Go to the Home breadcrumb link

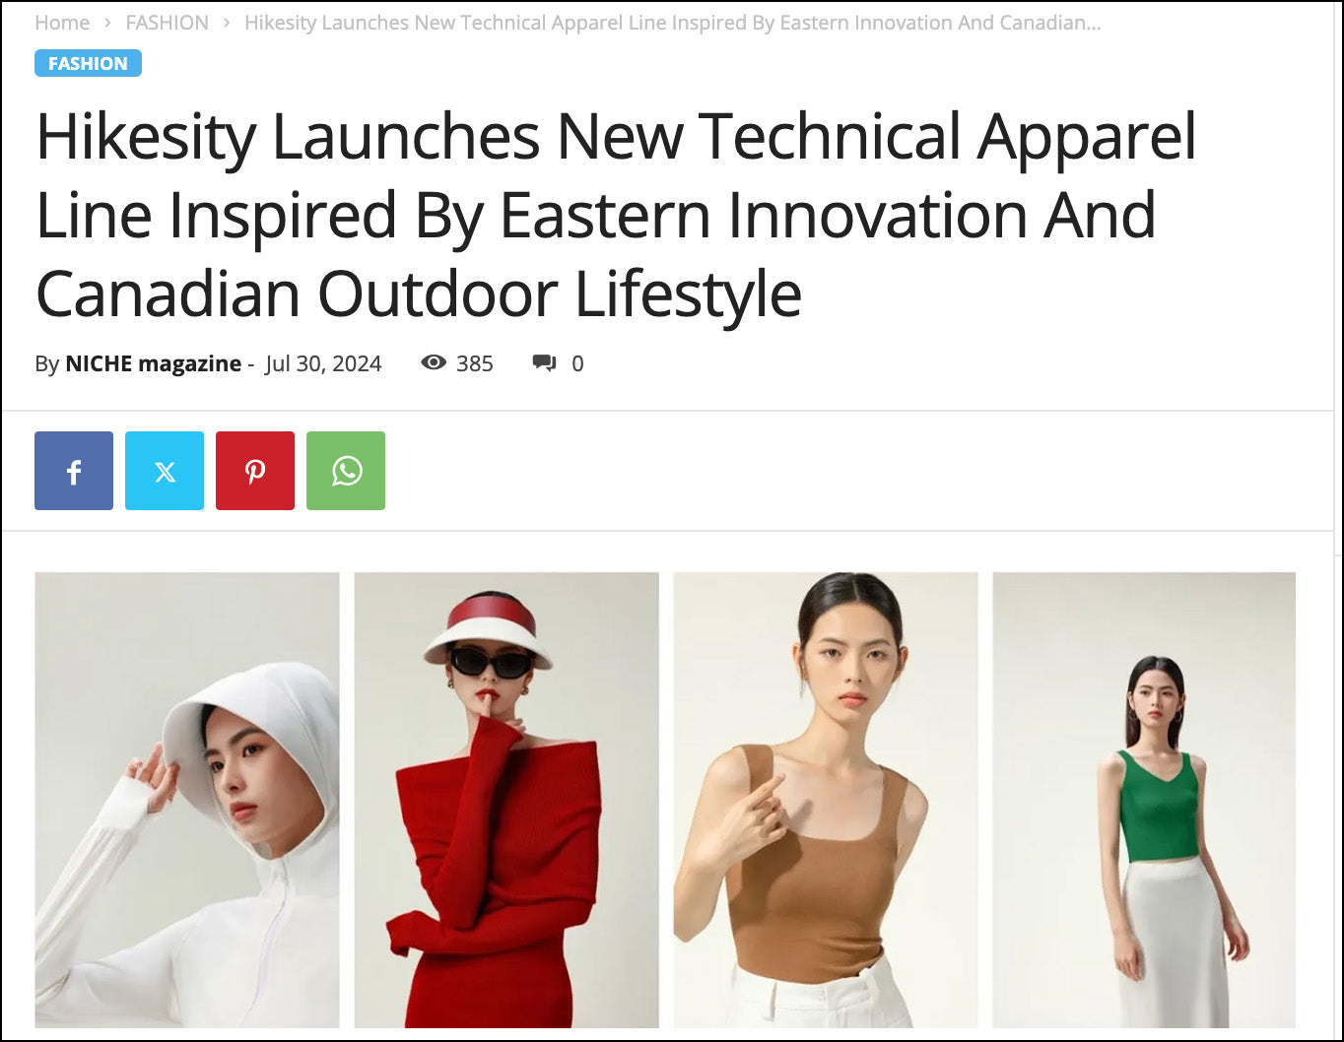(x=62, y=23)
